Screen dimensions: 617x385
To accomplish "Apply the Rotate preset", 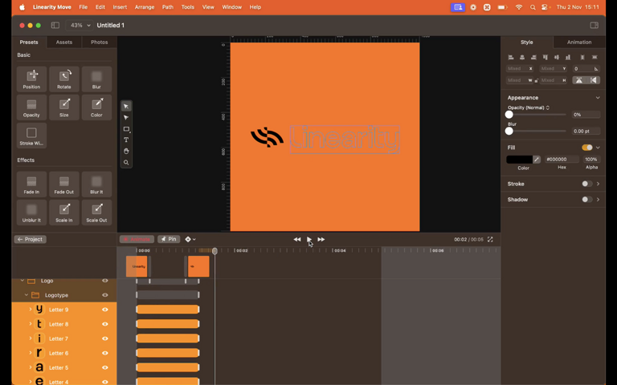I will [x=64, y=79].
